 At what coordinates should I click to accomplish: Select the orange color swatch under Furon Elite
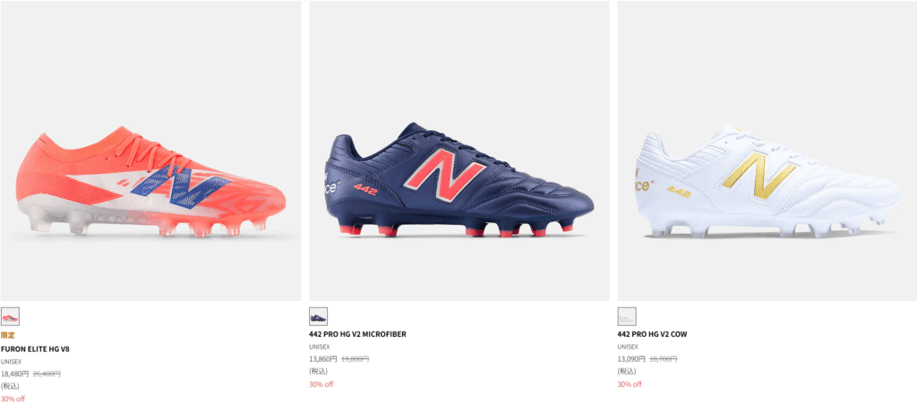tap(10, 316)
